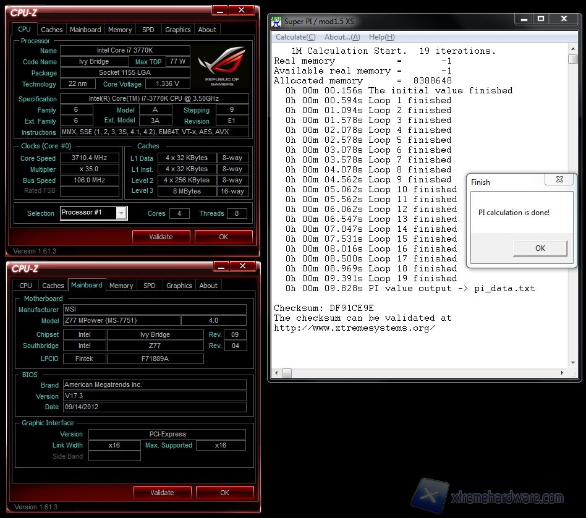Open SPD tab in upper CPU-Z window
586x518 pixels.
[x=148, y=30]
